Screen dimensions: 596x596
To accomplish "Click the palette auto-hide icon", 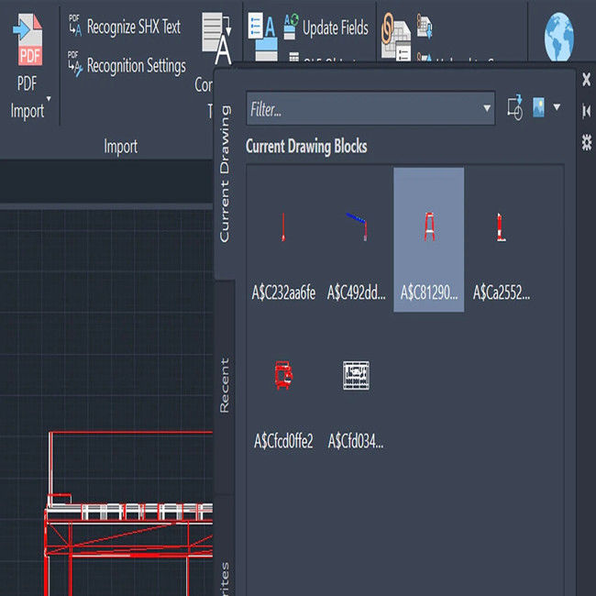I will click(587, 111).
